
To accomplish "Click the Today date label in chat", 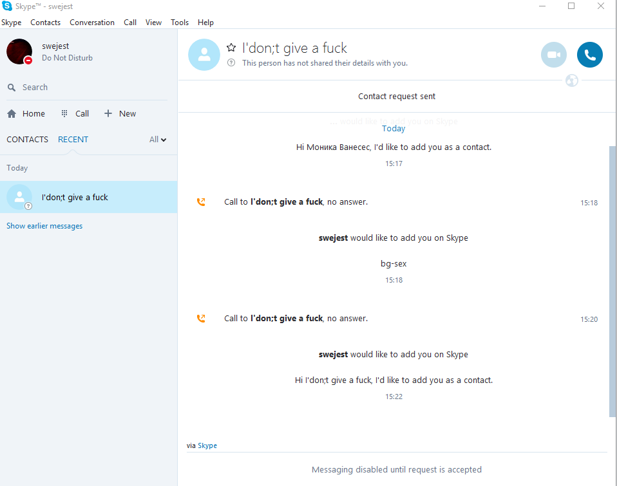I will 394,129.
